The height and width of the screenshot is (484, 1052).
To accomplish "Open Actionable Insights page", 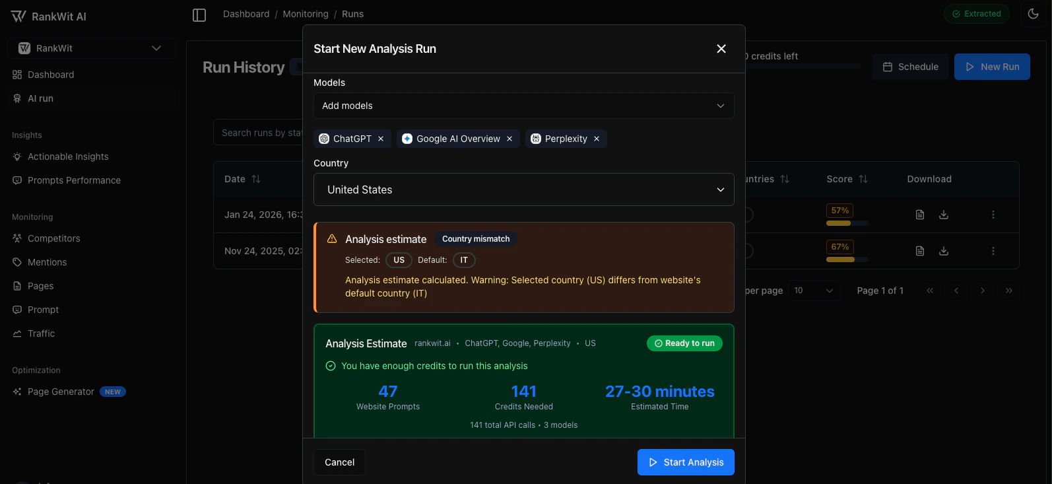I will pos(90,156).
